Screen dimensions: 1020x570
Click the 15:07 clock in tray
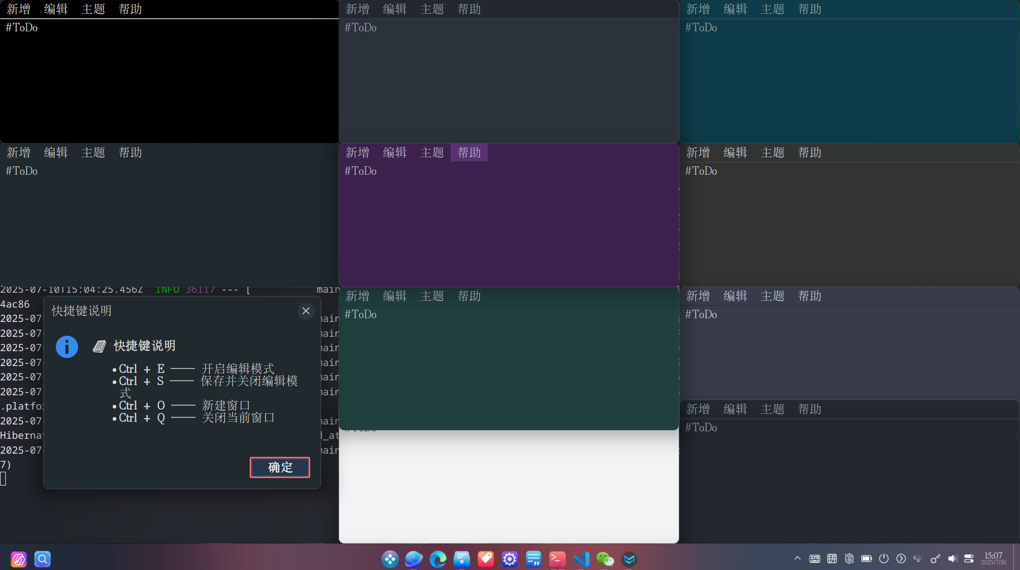(x=993, y=558)
